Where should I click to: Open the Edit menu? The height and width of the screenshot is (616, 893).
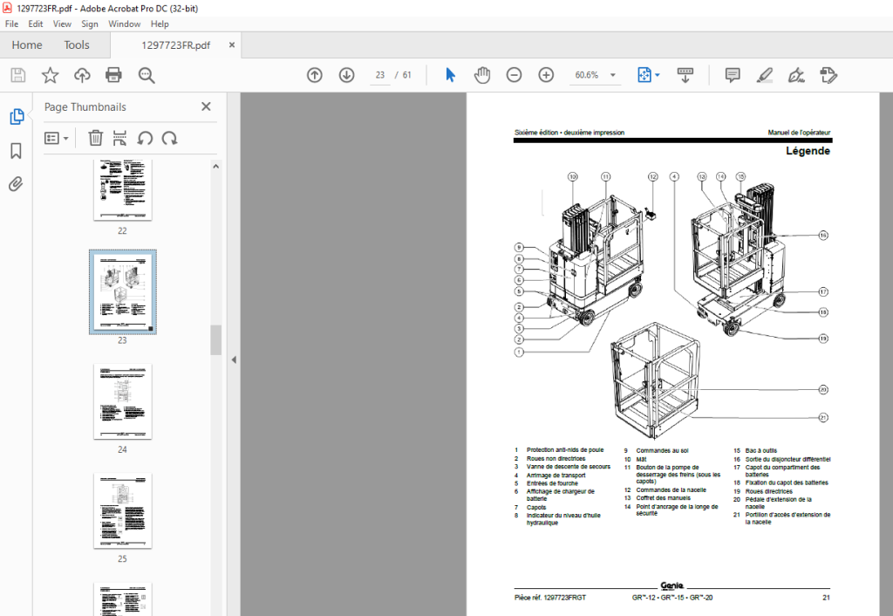click(35, 24)
